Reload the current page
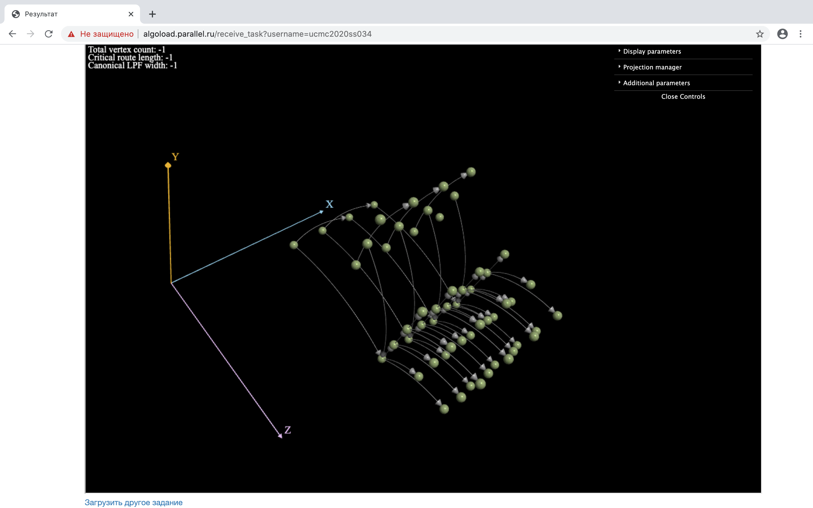813x508 pixels. (x=49, y=34)
